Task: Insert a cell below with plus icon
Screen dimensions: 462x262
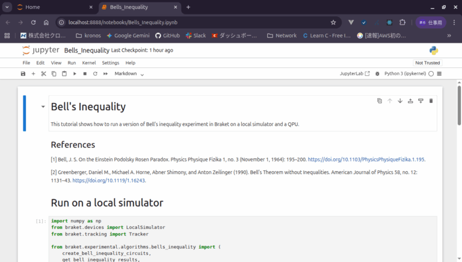Action: coord(33,73)
